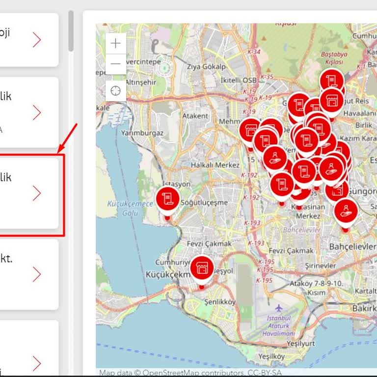Click the 'İstanbul Atatürk Havalimanı' label
This screenshot has width=377, height=377.
[279, 326]
